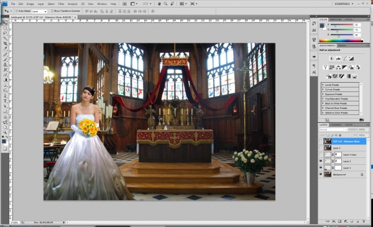Add a Black & White adjustment

(x=344, y=67)
